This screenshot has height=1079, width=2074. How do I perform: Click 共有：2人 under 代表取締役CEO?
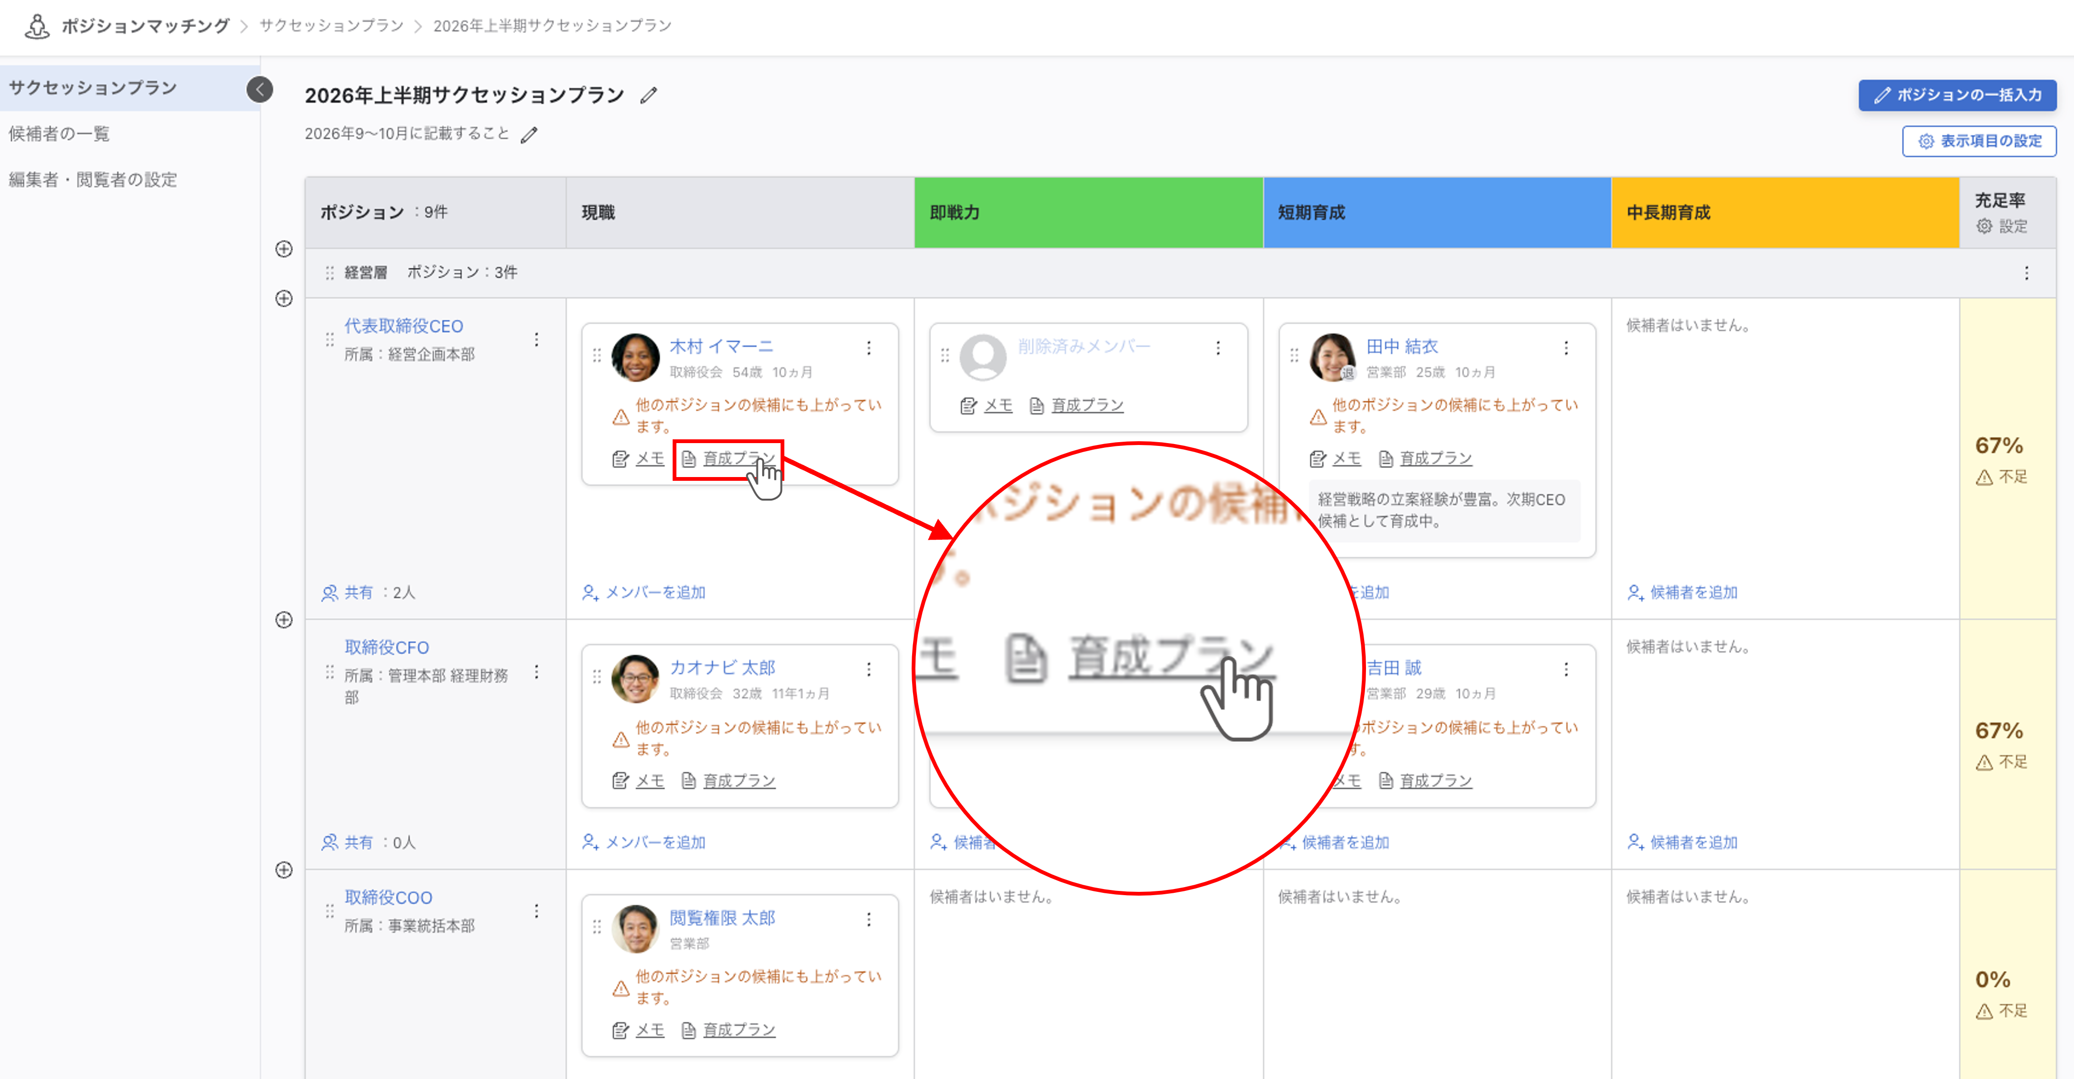click(369, 593)
